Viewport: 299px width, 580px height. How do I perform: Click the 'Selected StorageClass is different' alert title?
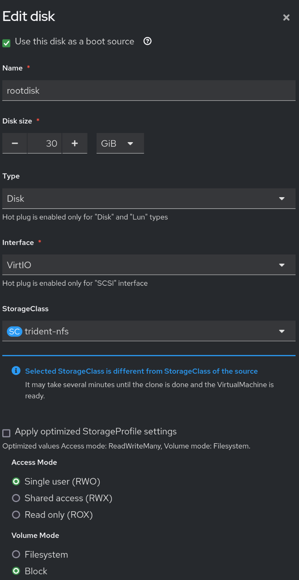141,371
